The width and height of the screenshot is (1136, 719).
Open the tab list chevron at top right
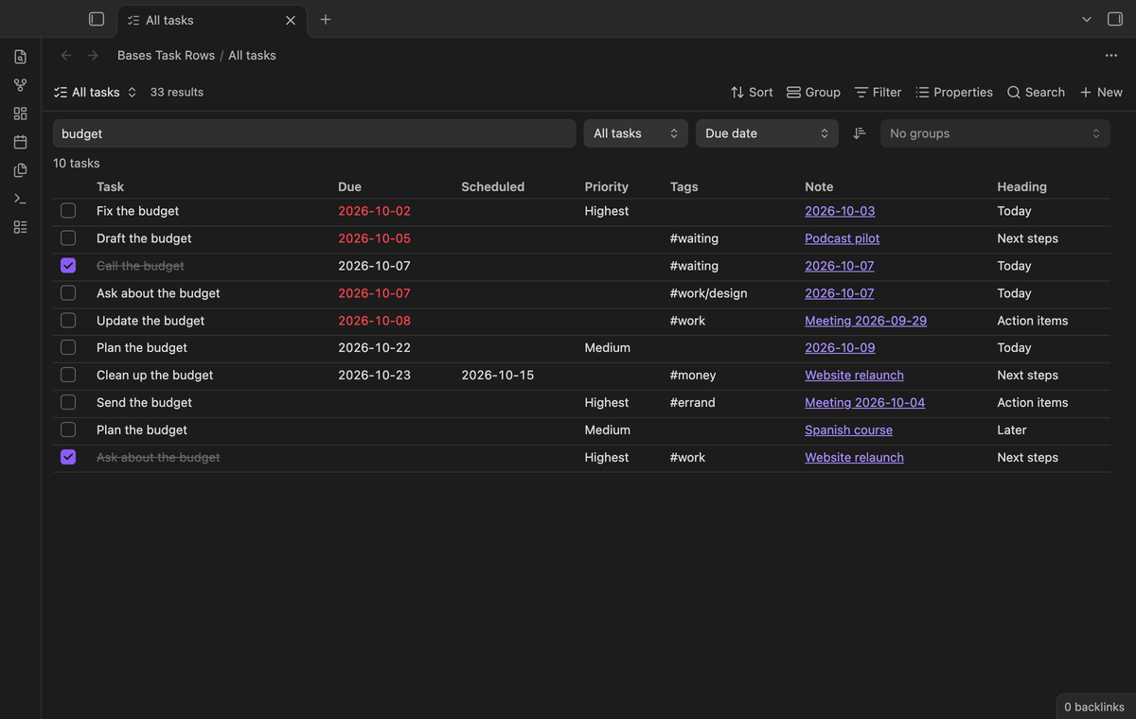point(1087,19)
